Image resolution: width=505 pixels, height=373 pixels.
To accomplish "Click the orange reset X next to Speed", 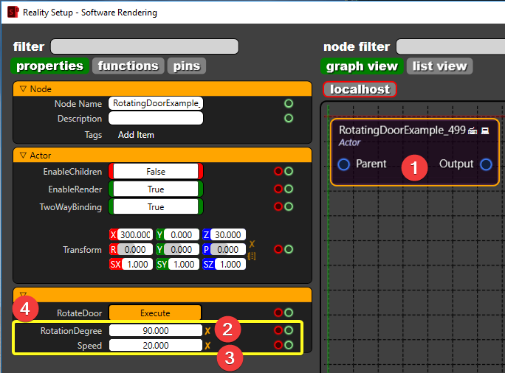I will click(208, 345).
